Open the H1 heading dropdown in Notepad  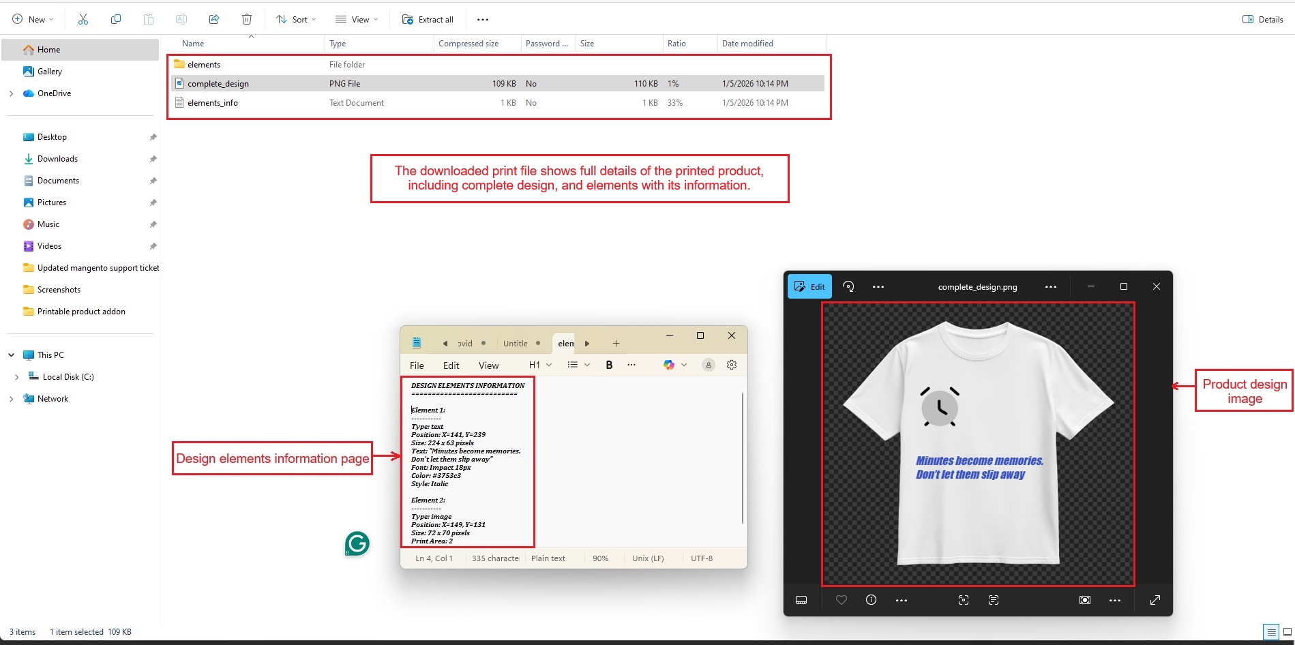point(540,365)
